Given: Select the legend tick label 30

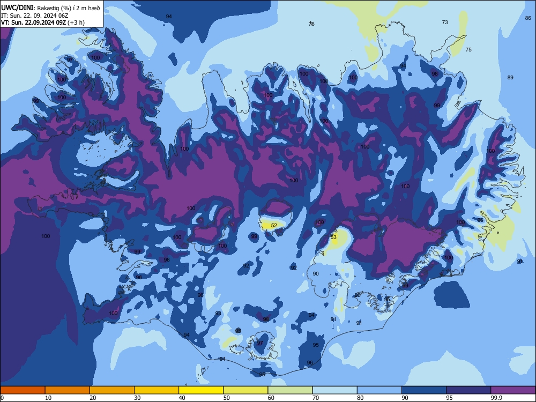Looking at the screenshot, I should pyautogui.click(x=137, y=398).
